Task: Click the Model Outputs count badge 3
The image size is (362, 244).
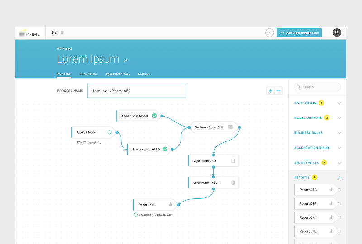Action: coord(327,117)
